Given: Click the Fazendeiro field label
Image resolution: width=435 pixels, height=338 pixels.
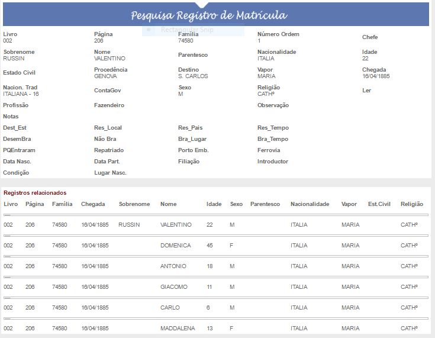Looking at the screenshot, I should (x=109, y=105).
